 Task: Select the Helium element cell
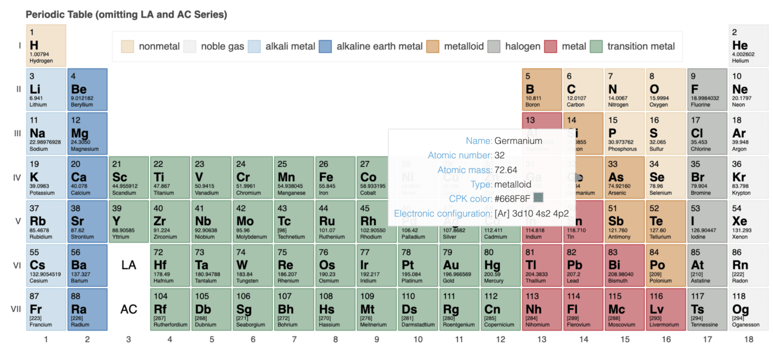click(x=748, y=45)
